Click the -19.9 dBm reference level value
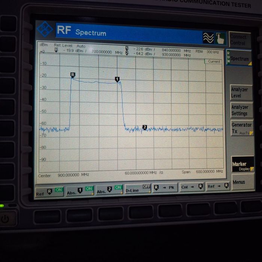This screenshot has width=262, height=262. 74,51
